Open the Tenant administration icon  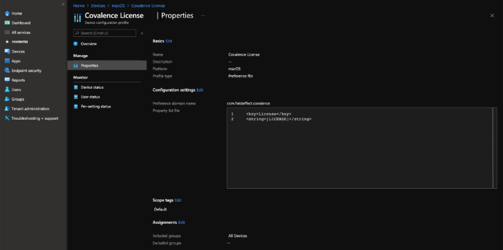[x=7, y=109]
